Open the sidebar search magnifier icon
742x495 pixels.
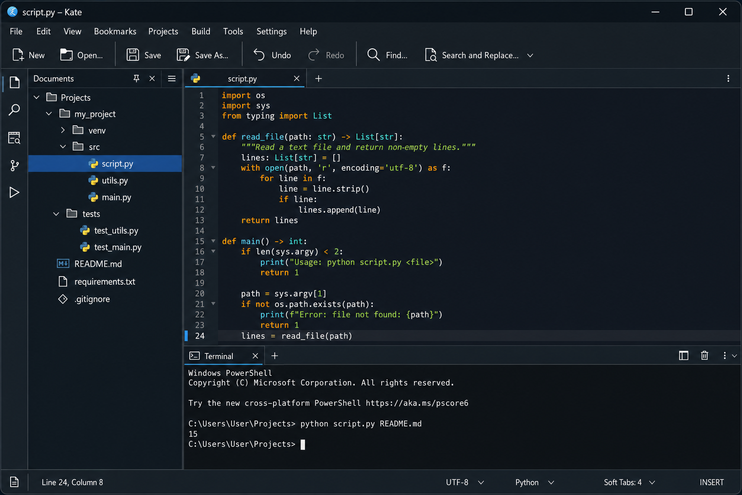pyautogui.click(x=14, y=110)
